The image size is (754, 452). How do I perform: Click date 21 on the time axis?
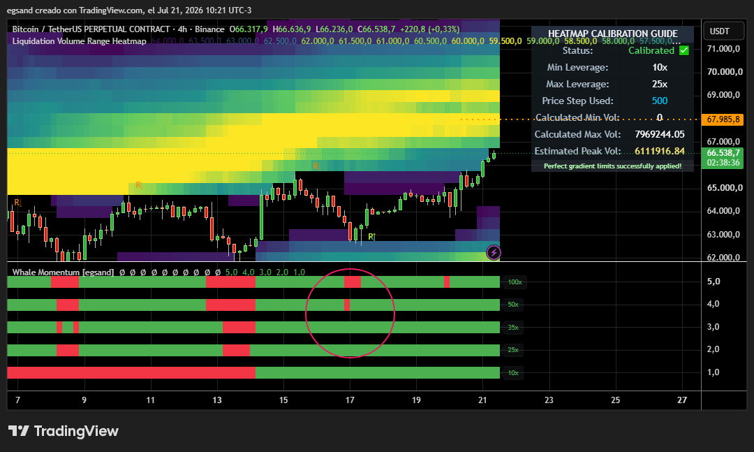click(483, 400)
